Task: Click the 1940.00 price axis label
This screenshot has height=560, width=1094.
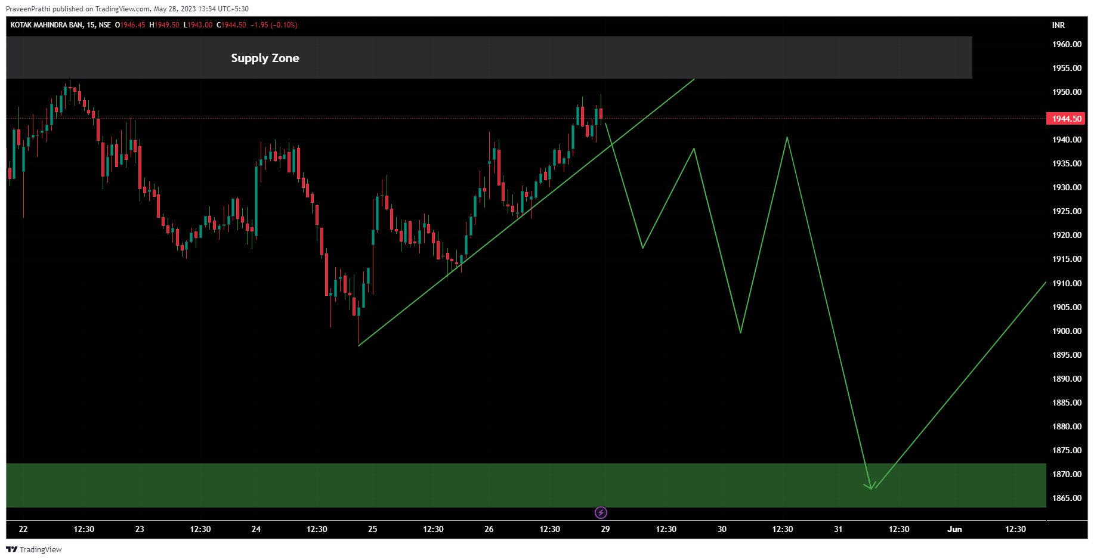Action: tap(1067, 140)
